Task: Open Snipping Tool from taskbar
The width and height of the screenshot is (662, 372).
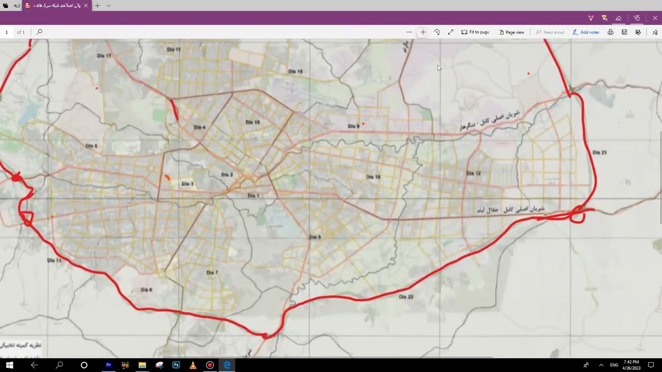Action: (159, 365)
